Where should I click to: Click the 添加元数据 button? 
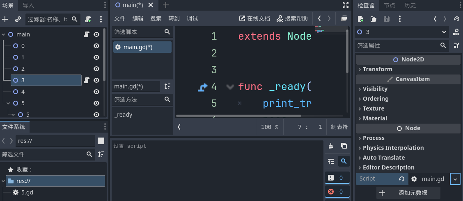[408, 193]
